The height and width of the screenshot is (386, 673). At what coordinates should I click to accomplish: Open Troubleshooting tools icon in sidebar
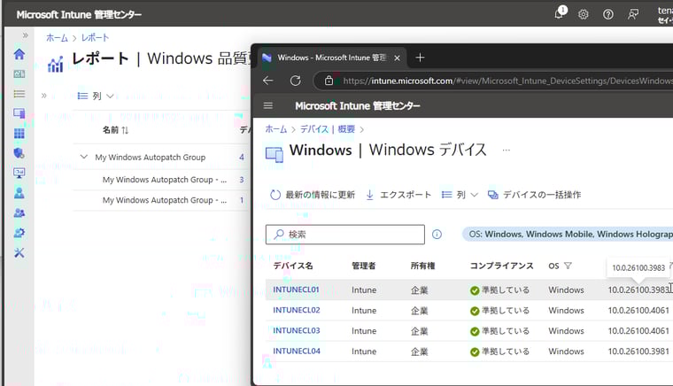pos(19,252)
